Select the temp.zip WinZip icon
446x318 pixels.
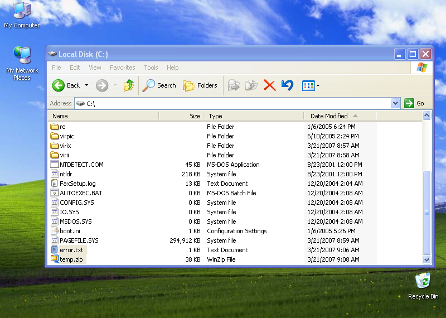55,259
